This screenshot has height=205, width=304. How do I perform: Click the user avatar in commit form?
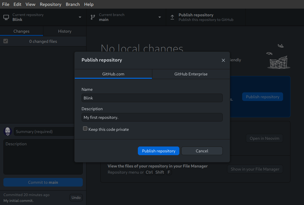click(x=8, y=131)
